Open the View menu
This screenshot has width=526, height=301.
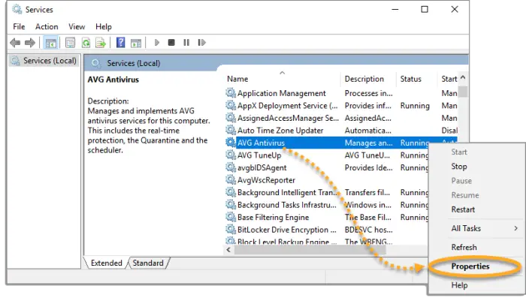(77, 26)
